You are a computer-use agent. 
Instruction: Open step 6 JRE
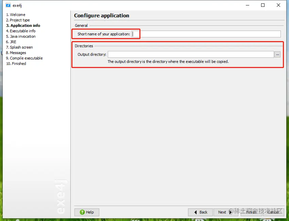coord(11,42)
